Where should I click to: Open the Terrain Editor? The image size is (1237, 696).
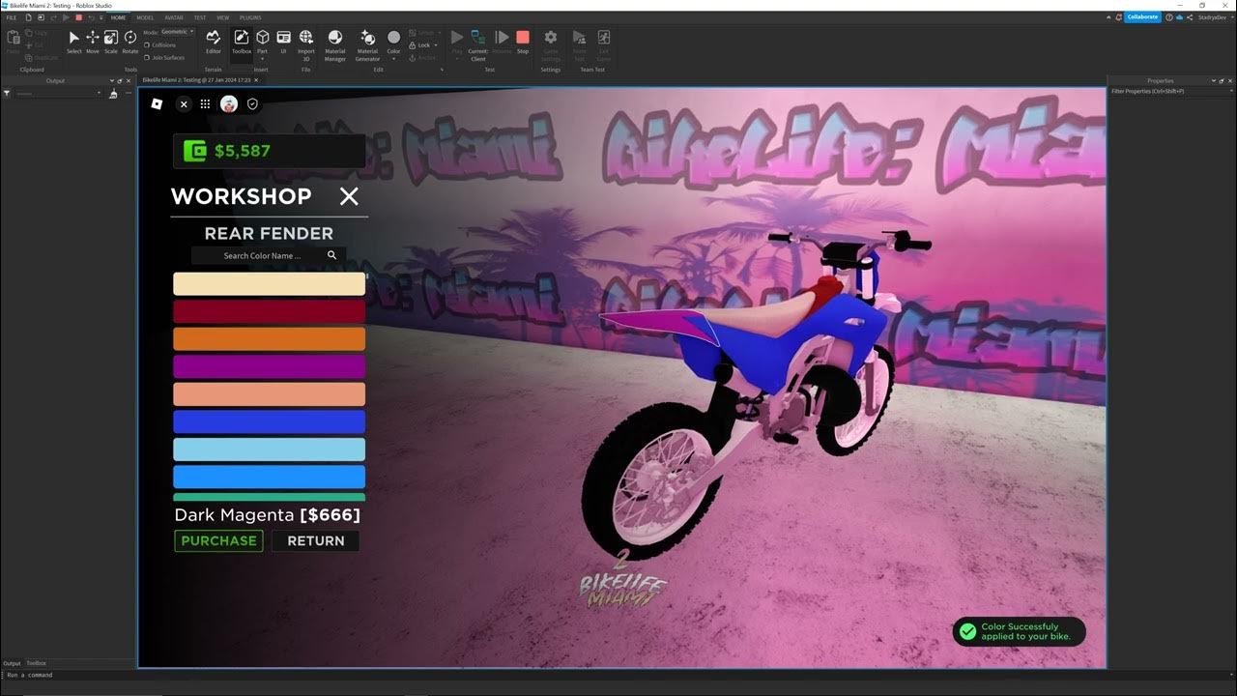tap(214, 42)
